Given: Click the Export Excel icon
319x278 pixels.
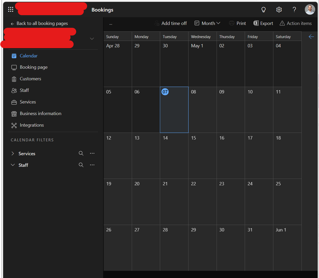Looking at the screenshot, I should 256,23.
